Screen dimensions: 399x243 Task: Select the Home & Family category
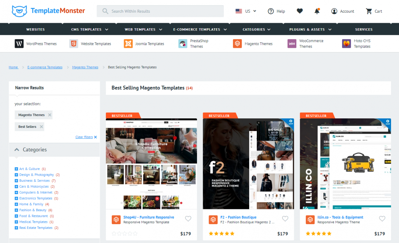coord(31,204)
